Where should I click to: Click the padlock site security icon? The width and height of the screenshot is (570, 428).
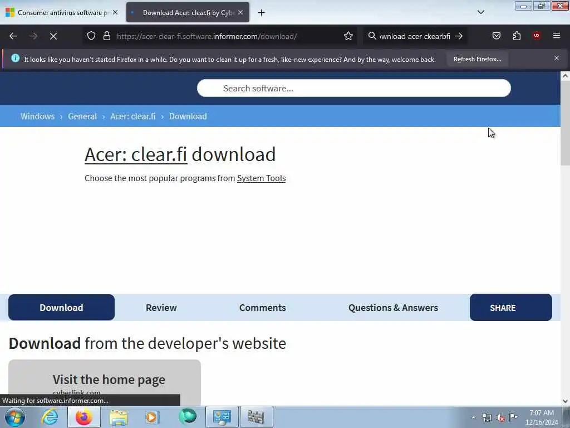(106, 36)
